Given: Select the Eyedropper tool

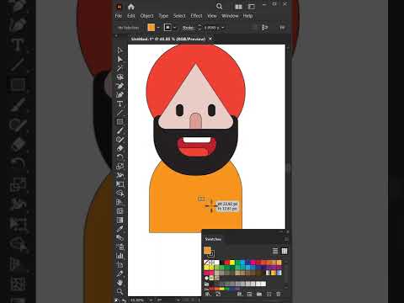Looking at the screenshot, I should pos(120,229).
